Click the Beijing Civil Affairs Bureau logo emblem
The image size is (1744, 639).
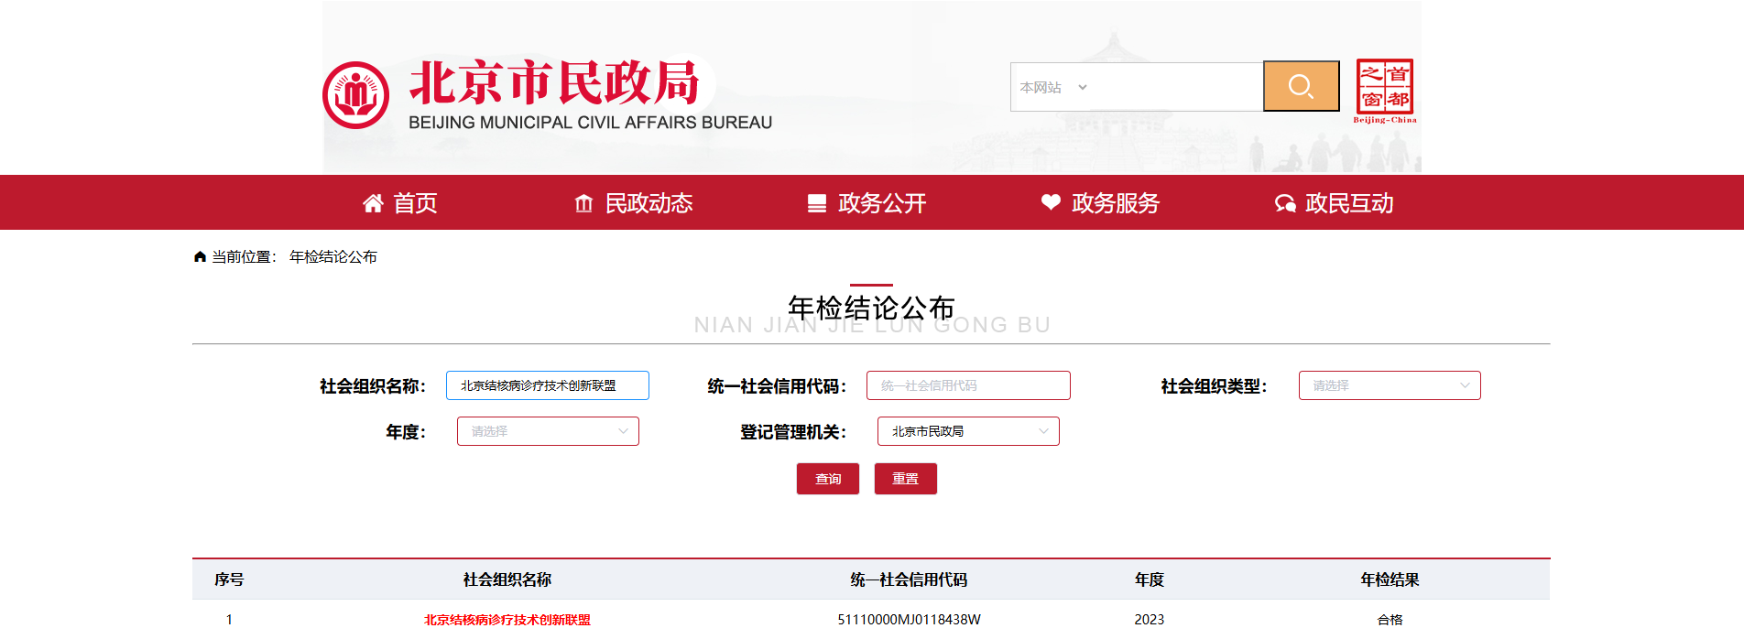coord(355,95)
